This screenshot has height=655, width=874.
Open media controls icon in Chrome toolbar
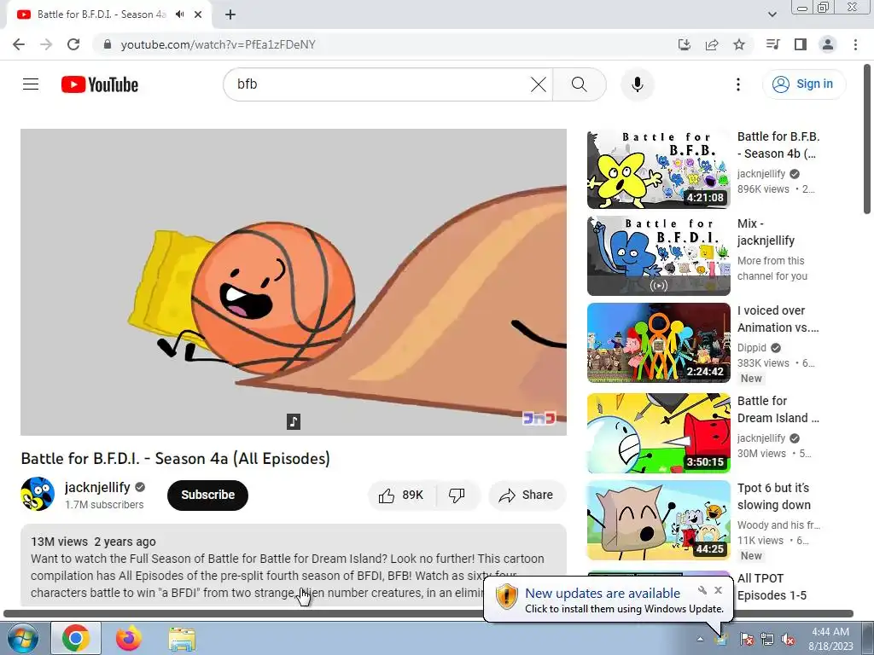coord(772,44)
